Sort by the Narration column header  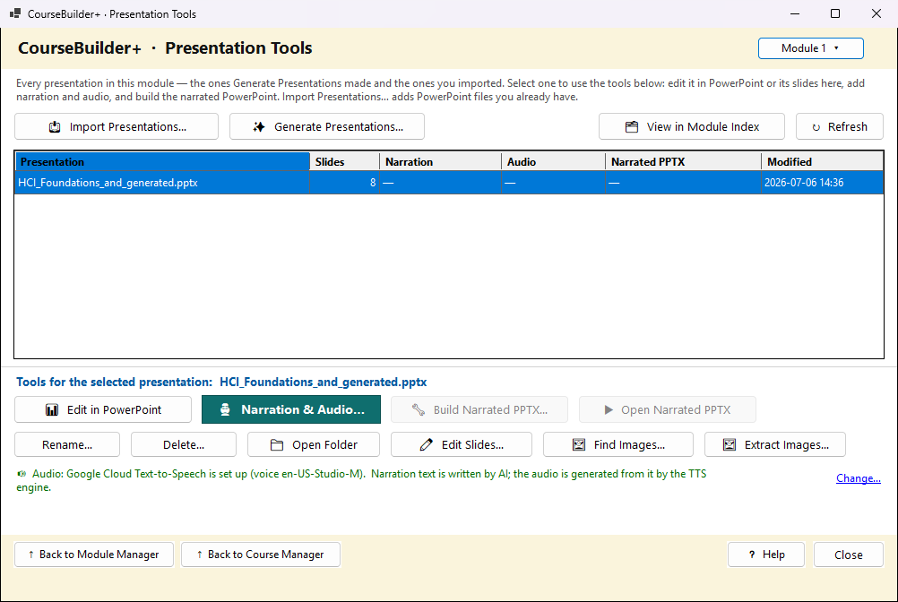coord(440,162)
